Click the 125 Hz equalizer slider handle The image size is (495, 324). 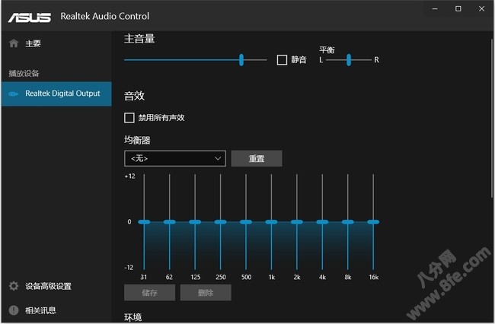coord(195,222)
